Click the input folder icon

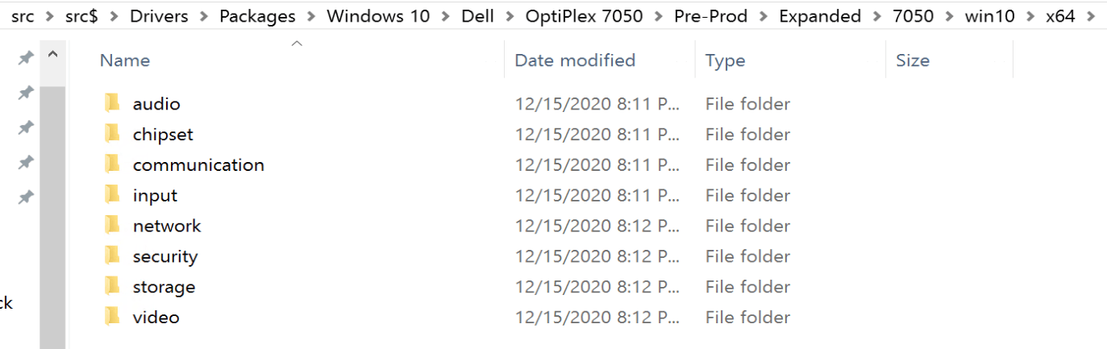(x=112, y=195)
